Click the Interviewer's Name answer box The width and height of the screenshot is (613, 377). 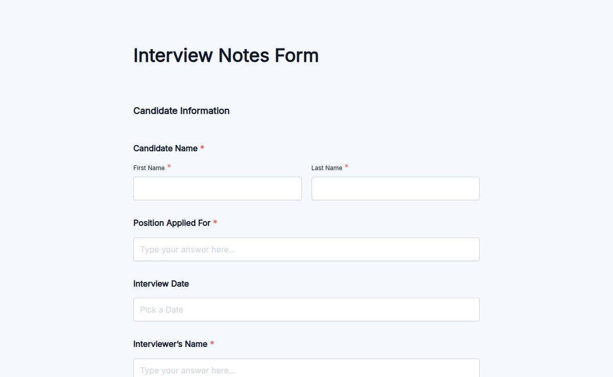click(306, 370)
